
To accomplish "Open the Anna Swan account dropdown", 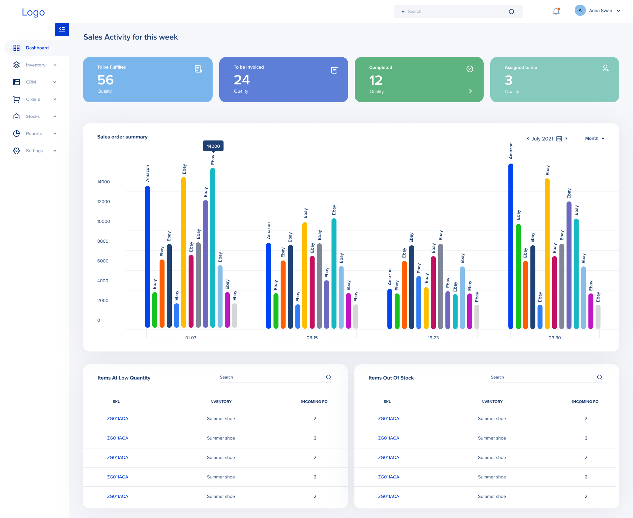I will tap(618, 11).
